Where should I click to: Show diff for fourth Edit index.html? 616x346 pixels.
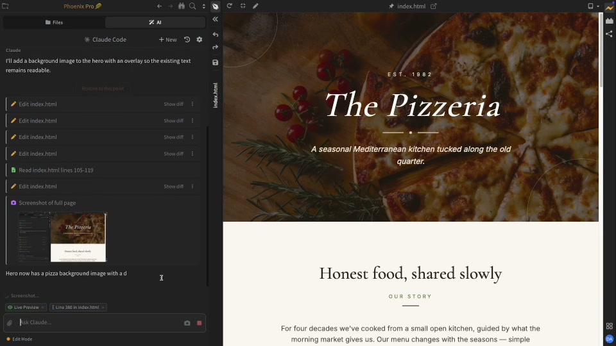pos(174,154)
